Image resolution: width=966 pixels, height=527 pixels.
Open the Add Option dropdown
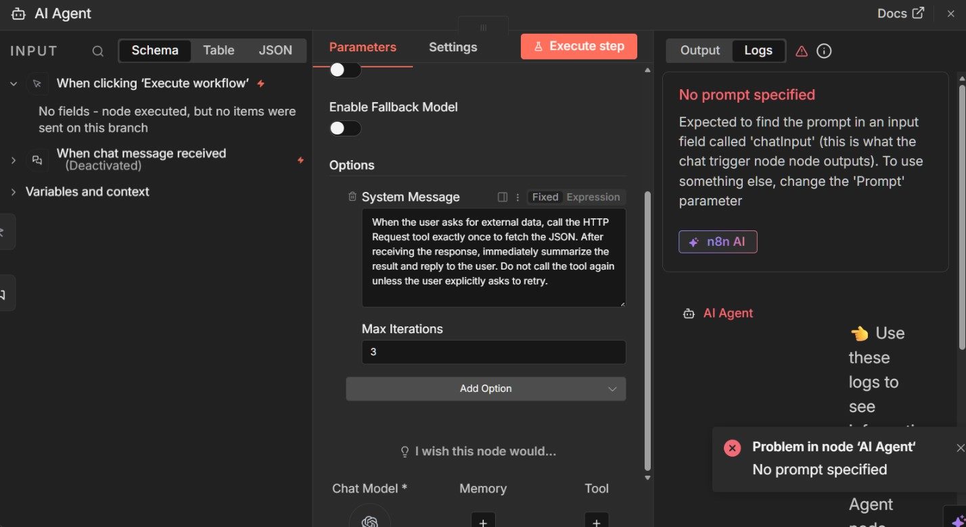(x=486, y=388)
